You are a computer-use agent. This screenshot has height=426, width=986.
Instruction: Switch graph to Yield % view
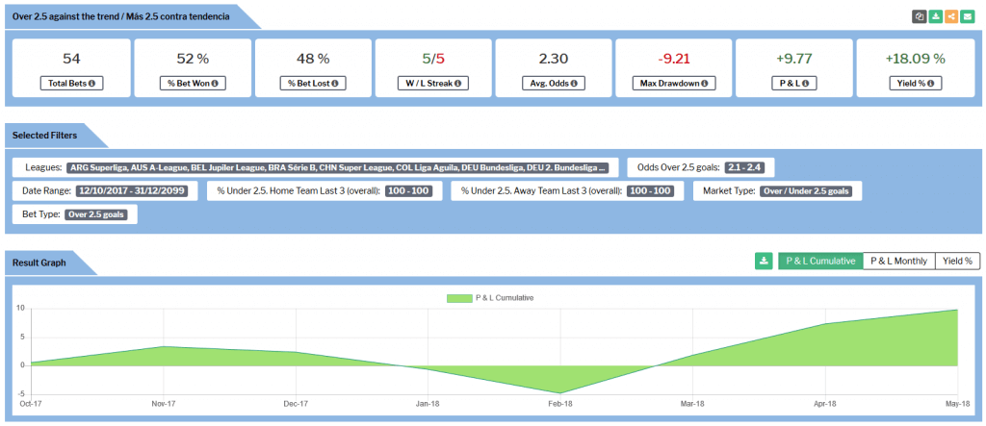pyautogui.click(x=957, y=261)
